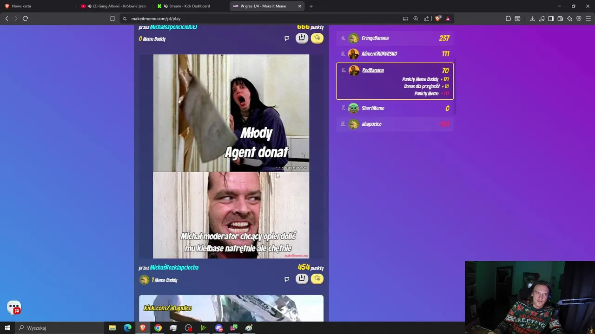This screenshot has width=595, height=334.
Task: Report the MichałszponcicielGEJ meme with the flag icon
Action: click(287, 39)
